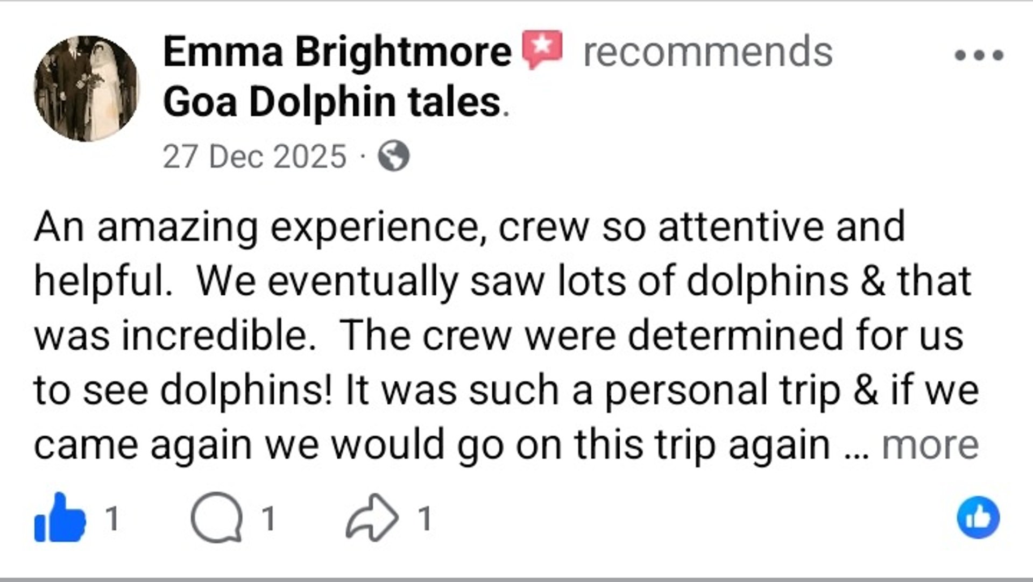This screenshot has width=1033, height=582.
Task: Open the three-dot post options menu
Action: (979, 55)
